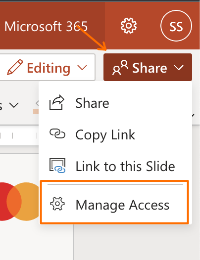Click the Editing mode button label
Viewport: 200px width, 260px height.
49,68
